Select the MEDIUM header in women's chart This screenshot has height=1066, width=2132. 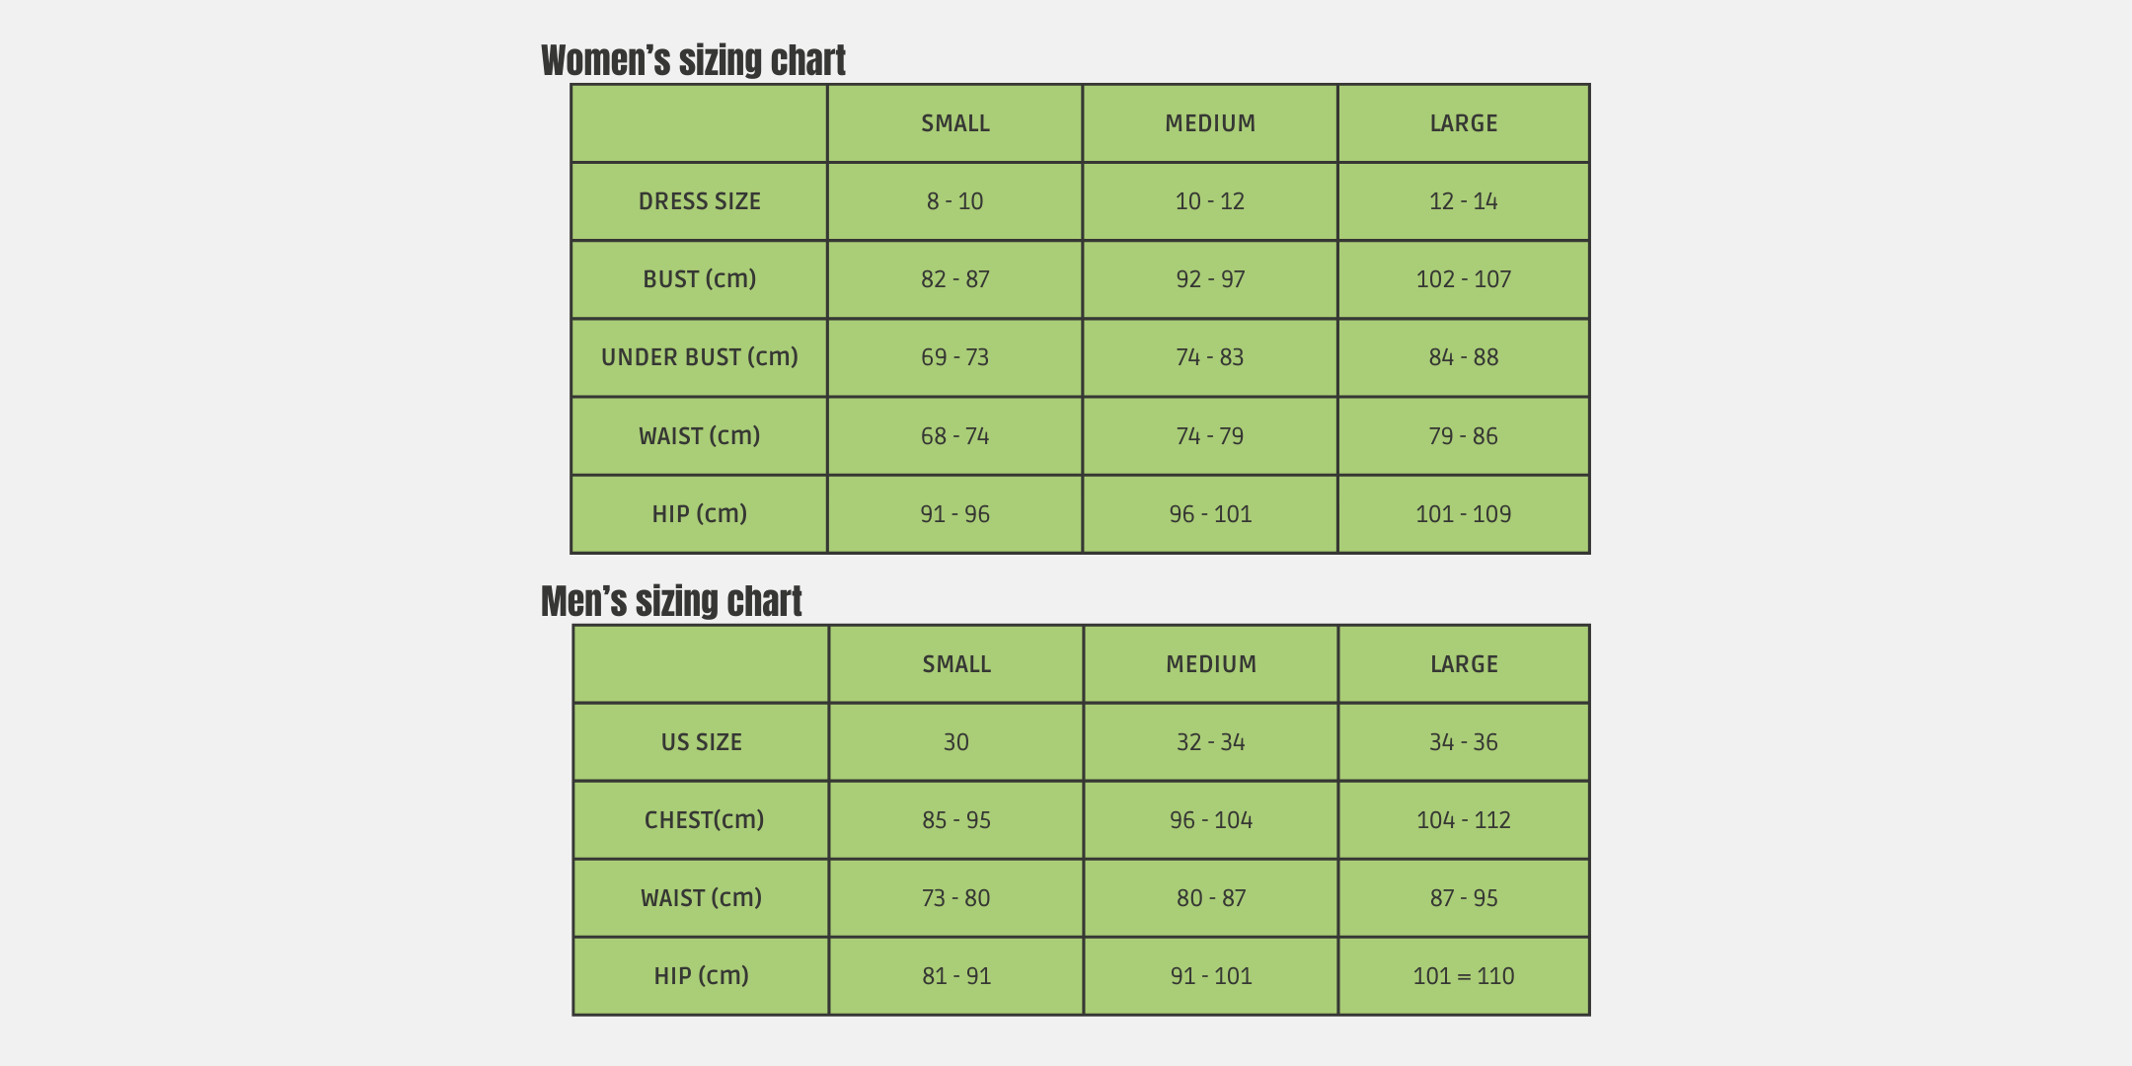[x=1210, y=123]
